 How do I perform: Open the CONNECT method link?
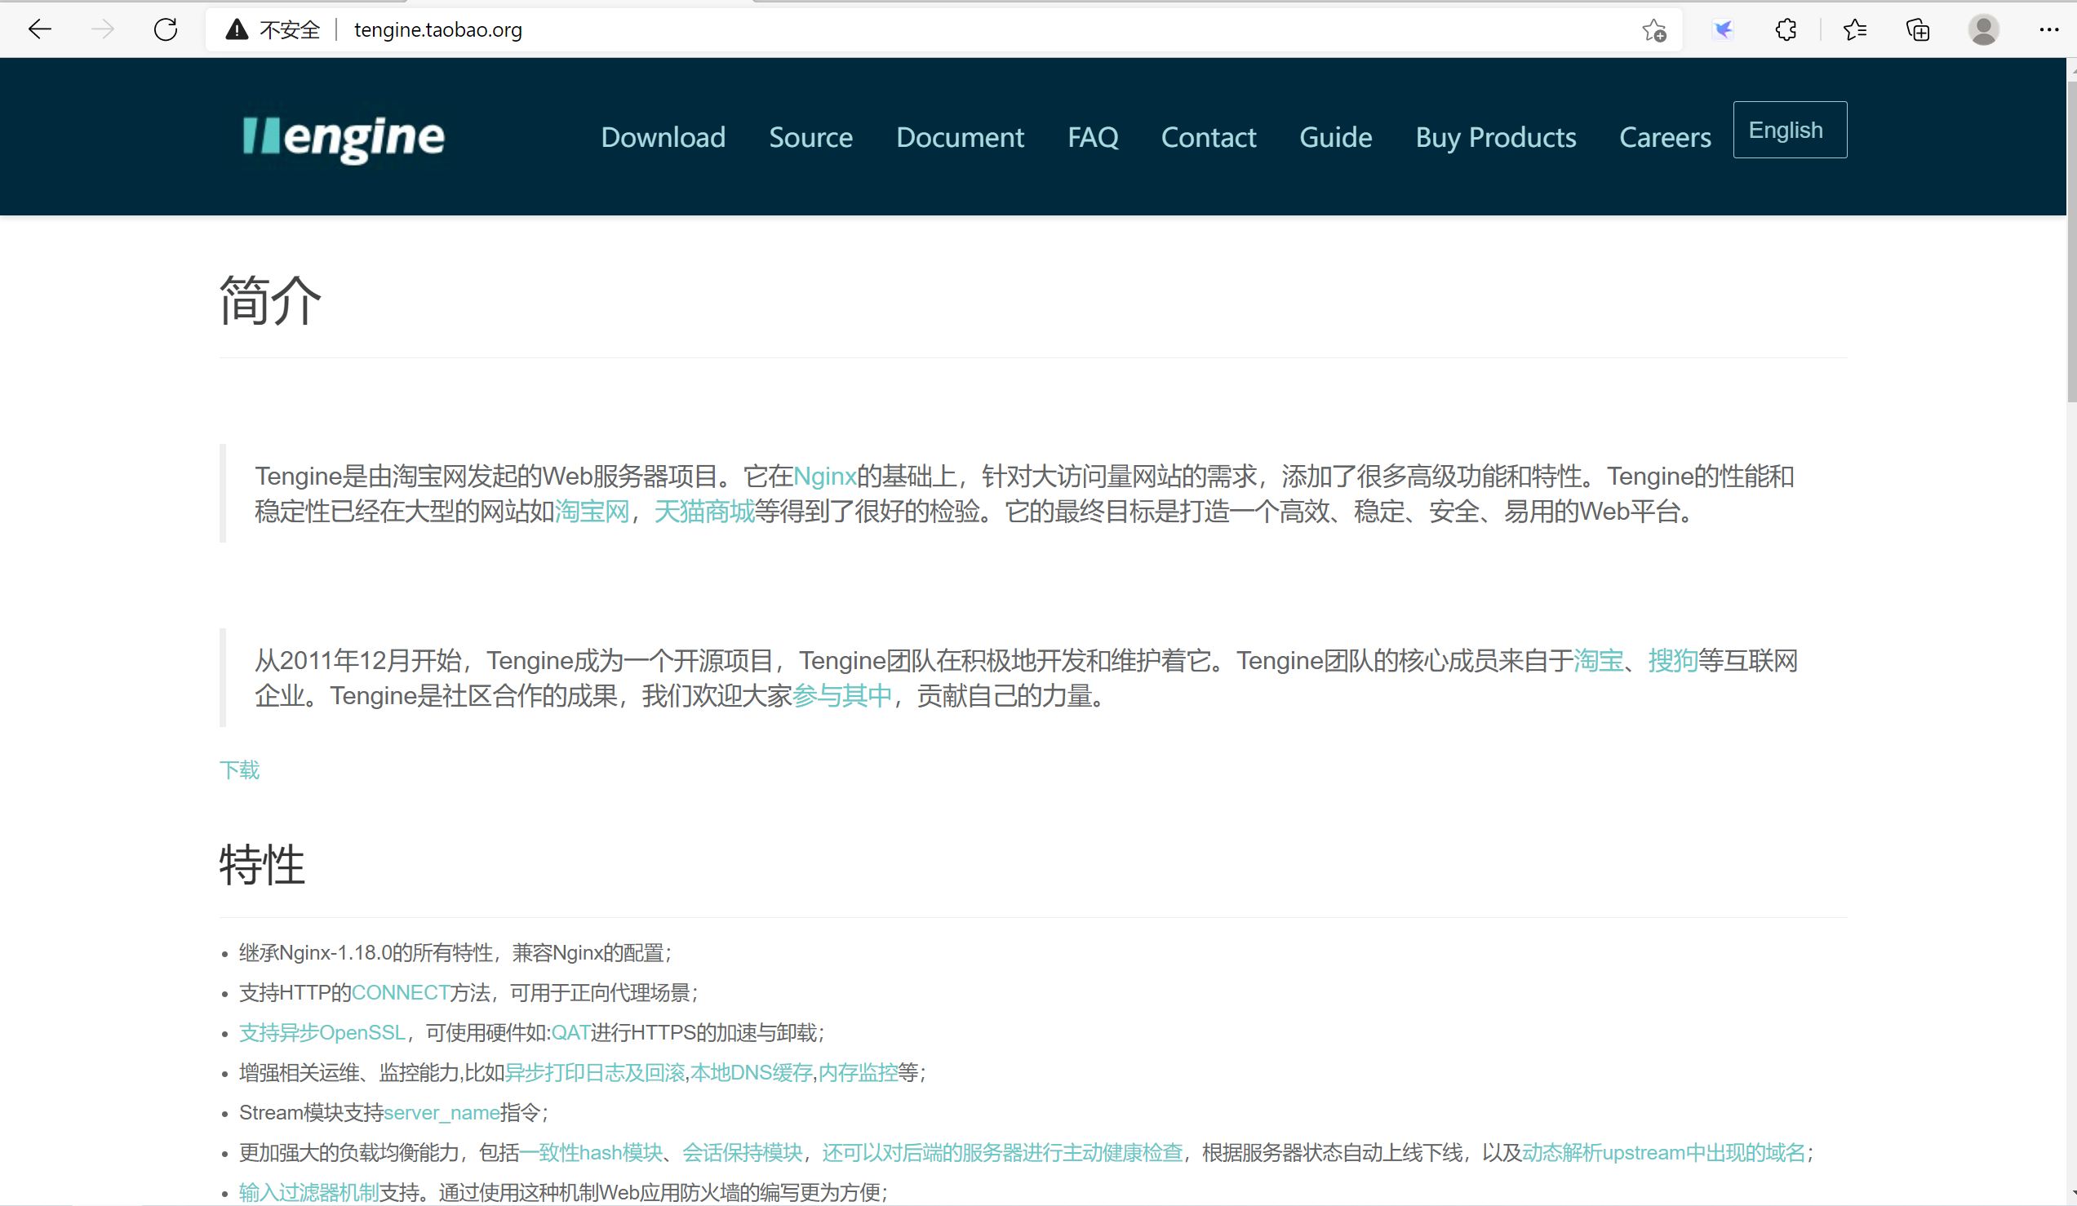click(x=400, y=992)
